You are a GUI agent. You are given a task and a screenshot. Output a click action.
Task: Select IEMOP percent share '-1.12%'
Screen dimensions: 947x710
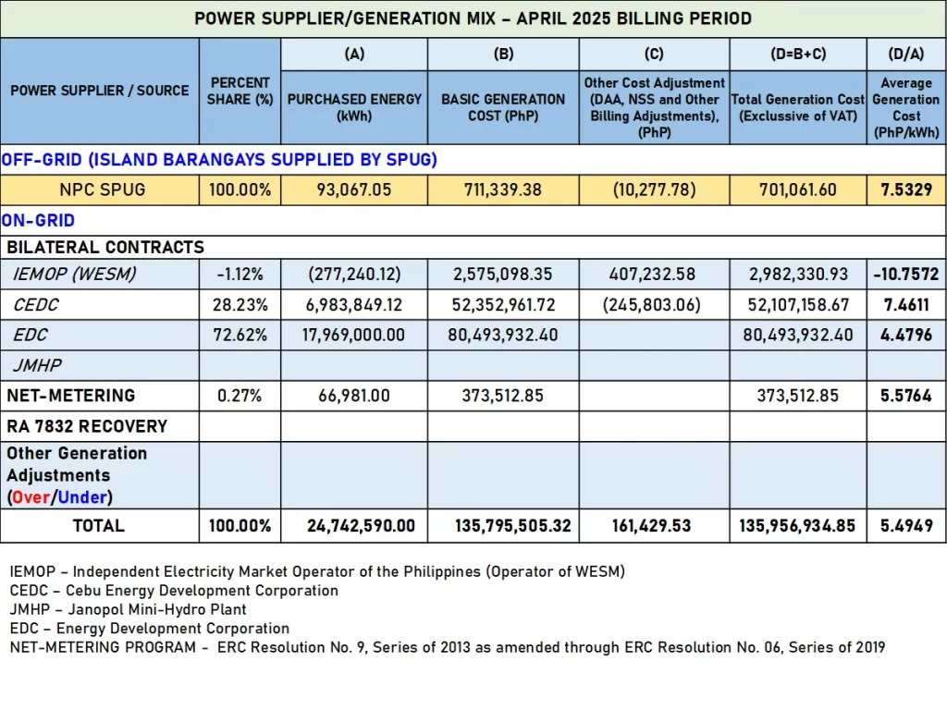tap(240, 275)
